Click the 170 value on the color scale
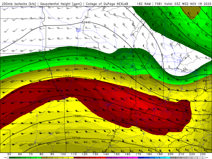The width and height of the screenshot is (212, 159). click(138, 154)
